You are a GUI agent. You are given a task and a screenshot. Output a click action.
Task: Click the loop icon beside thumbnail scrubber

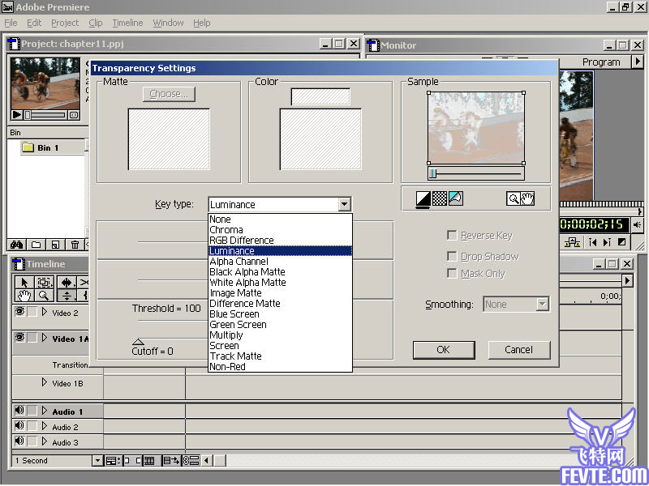[x=74, y=115]
